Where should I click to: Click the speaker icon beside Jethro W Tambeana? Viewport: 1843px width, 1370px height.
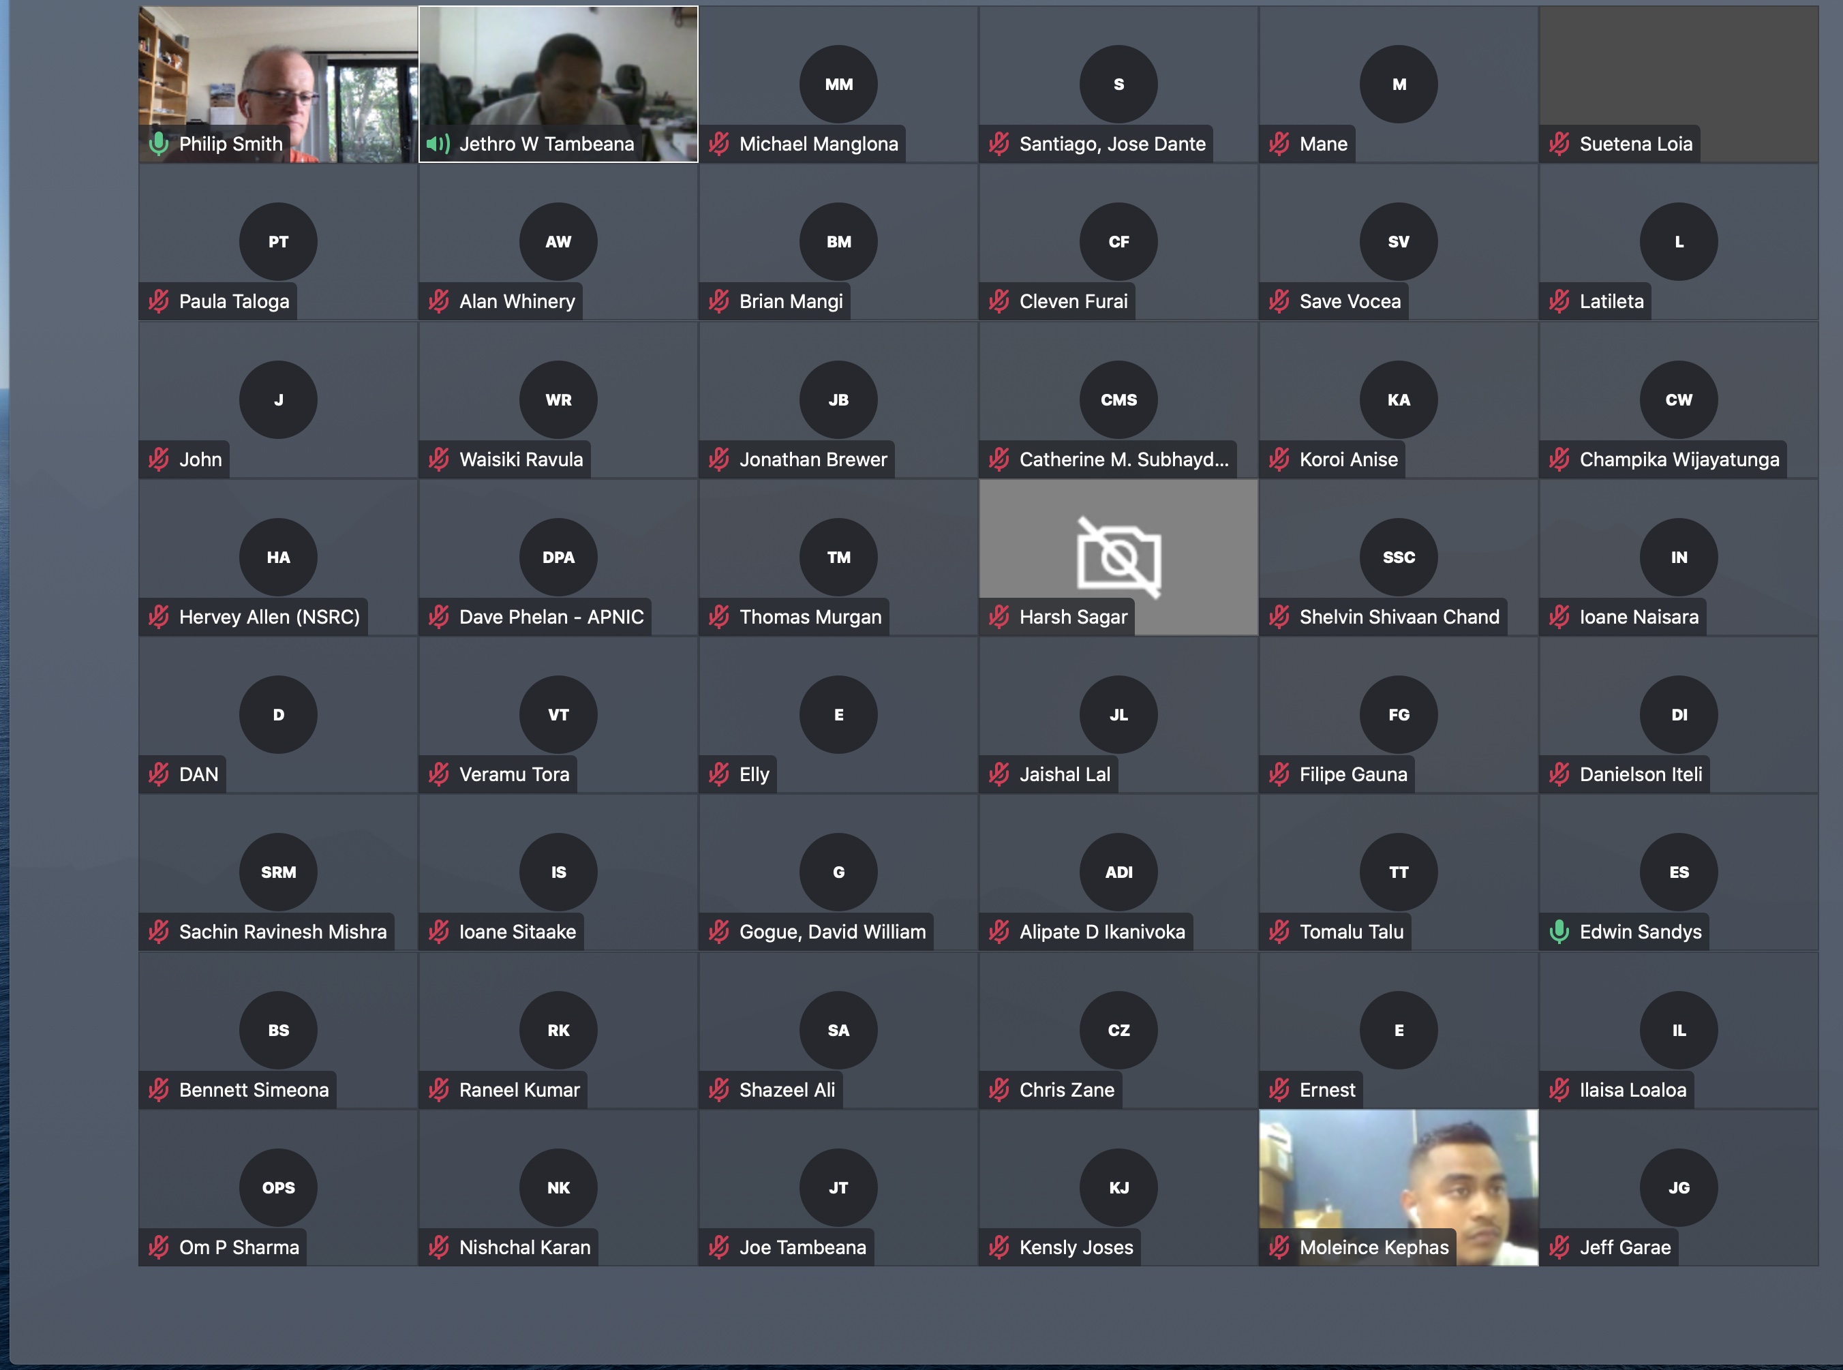[x=438, y=143]
